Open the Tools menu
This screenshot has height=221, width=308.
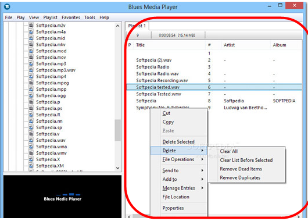tap(89, 17)
